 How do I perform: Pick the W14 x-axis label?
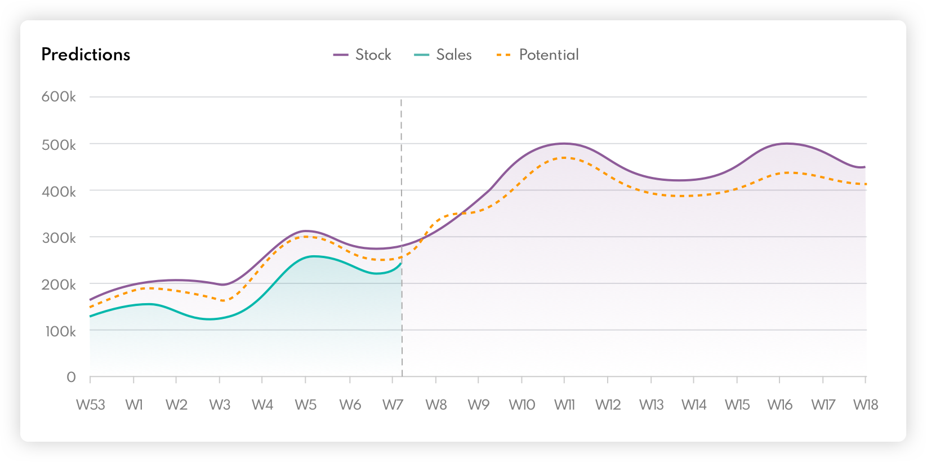tap(694, 405)
